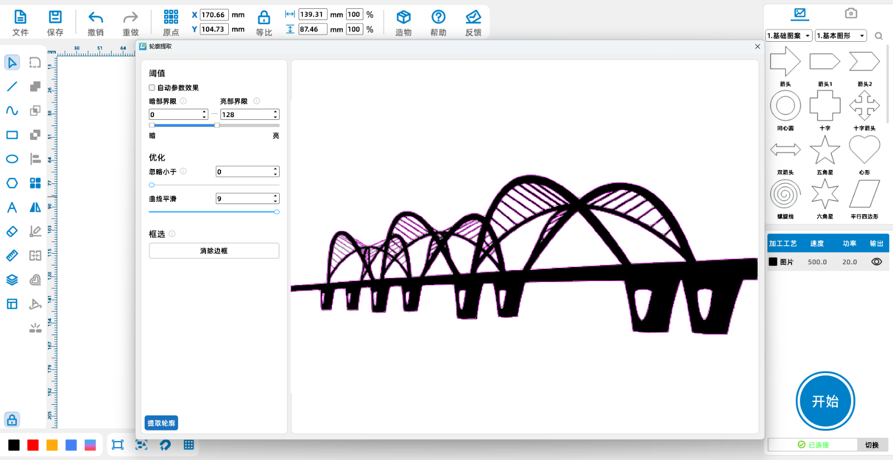Image resolution: width=893 pixels, height=460 pixels.
Task: Toggle the 等比 aspect ratio lock
Action: (264, 18)
